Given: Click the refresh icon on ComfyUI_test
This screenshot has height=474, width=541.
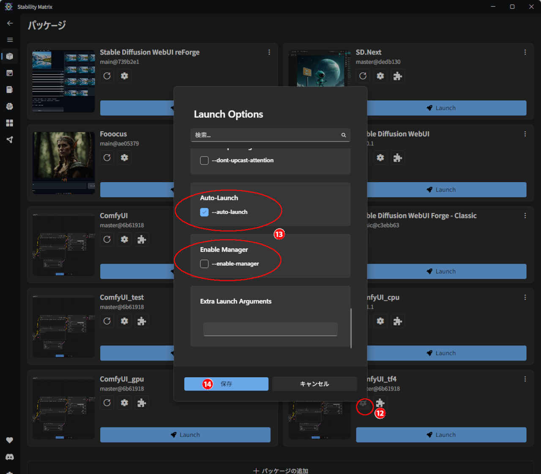Looking at the screenshot, I should pyautogui.click(x=107, y=321).
